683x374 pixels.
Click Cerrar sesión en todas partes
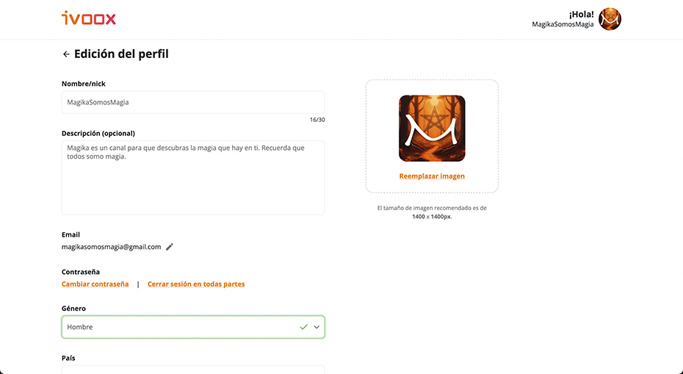pos(196,284)
